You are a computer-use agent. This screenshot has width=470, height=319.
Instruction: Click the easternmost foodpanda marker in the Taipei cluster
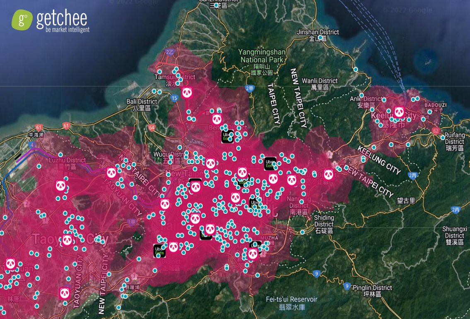[x=328, y=174]
